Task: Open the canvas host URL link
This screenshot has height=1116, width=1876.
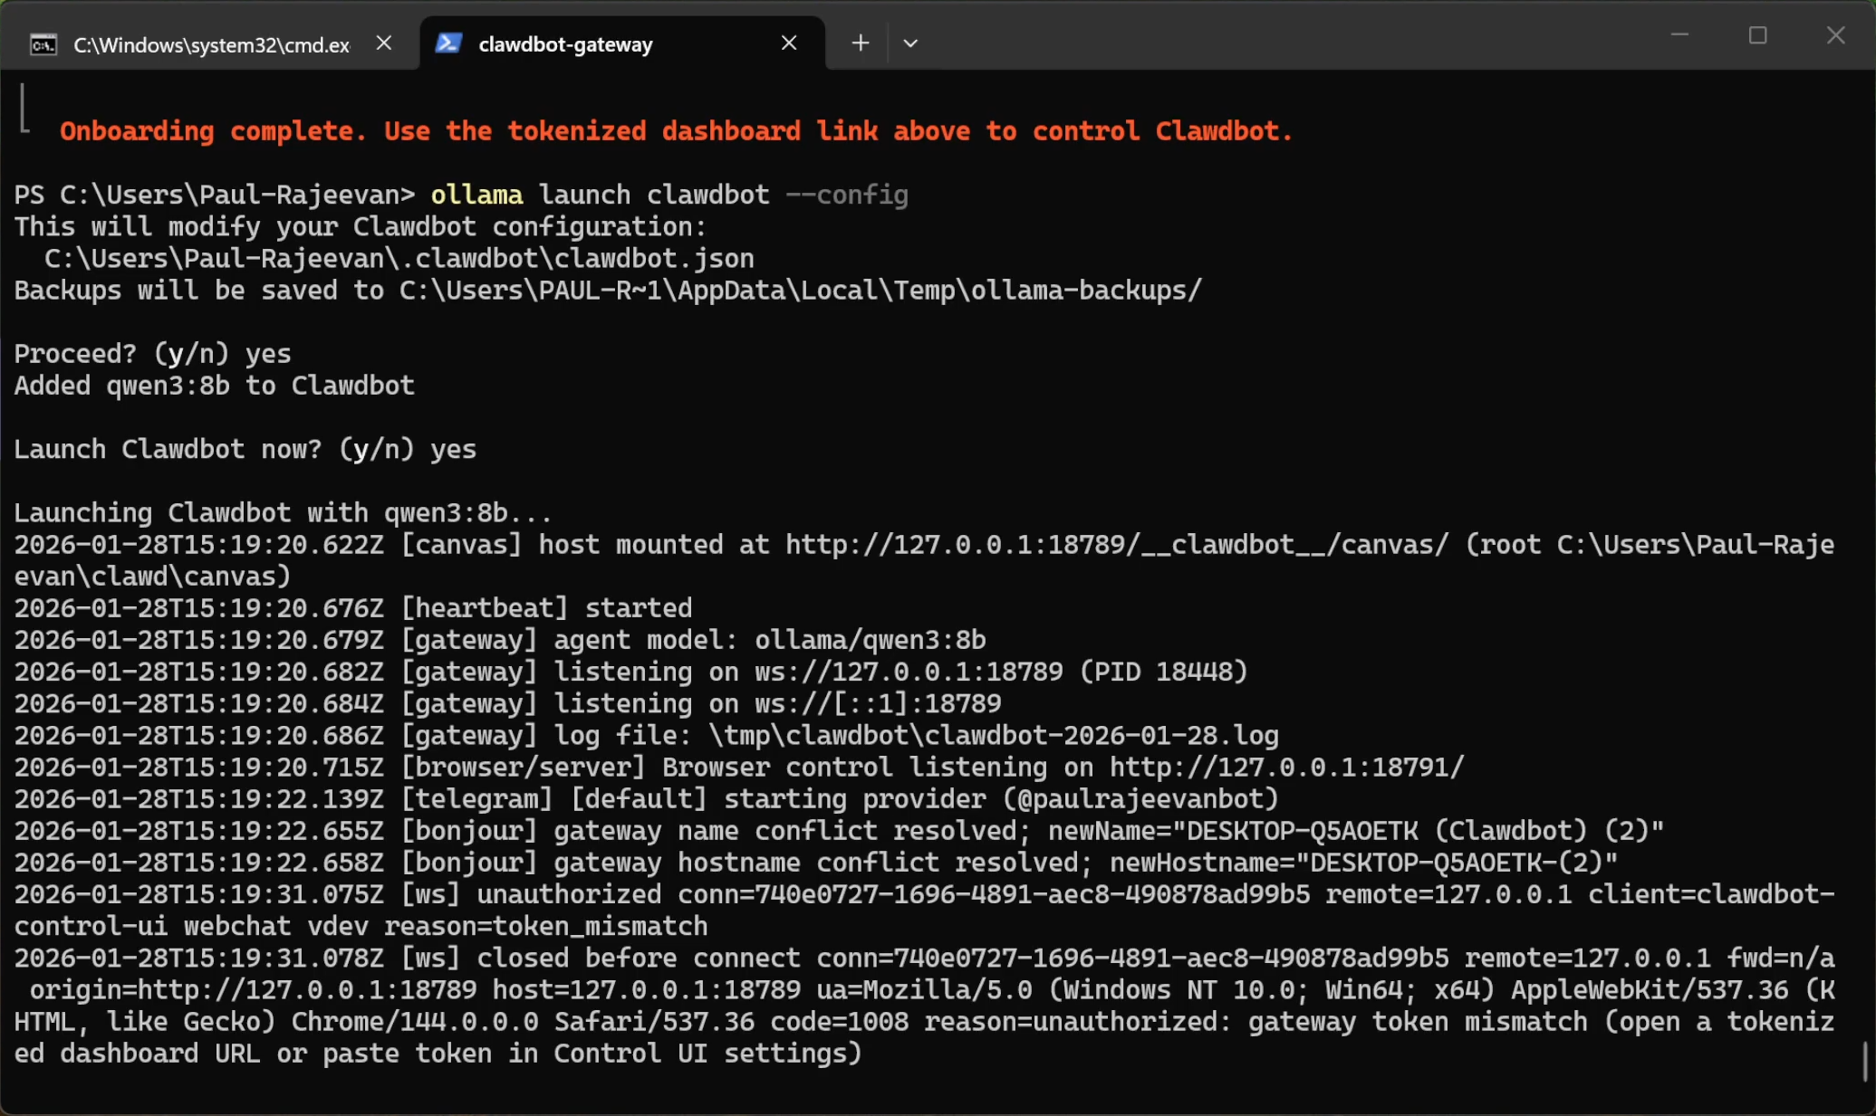Action: tap(1116, 545)
